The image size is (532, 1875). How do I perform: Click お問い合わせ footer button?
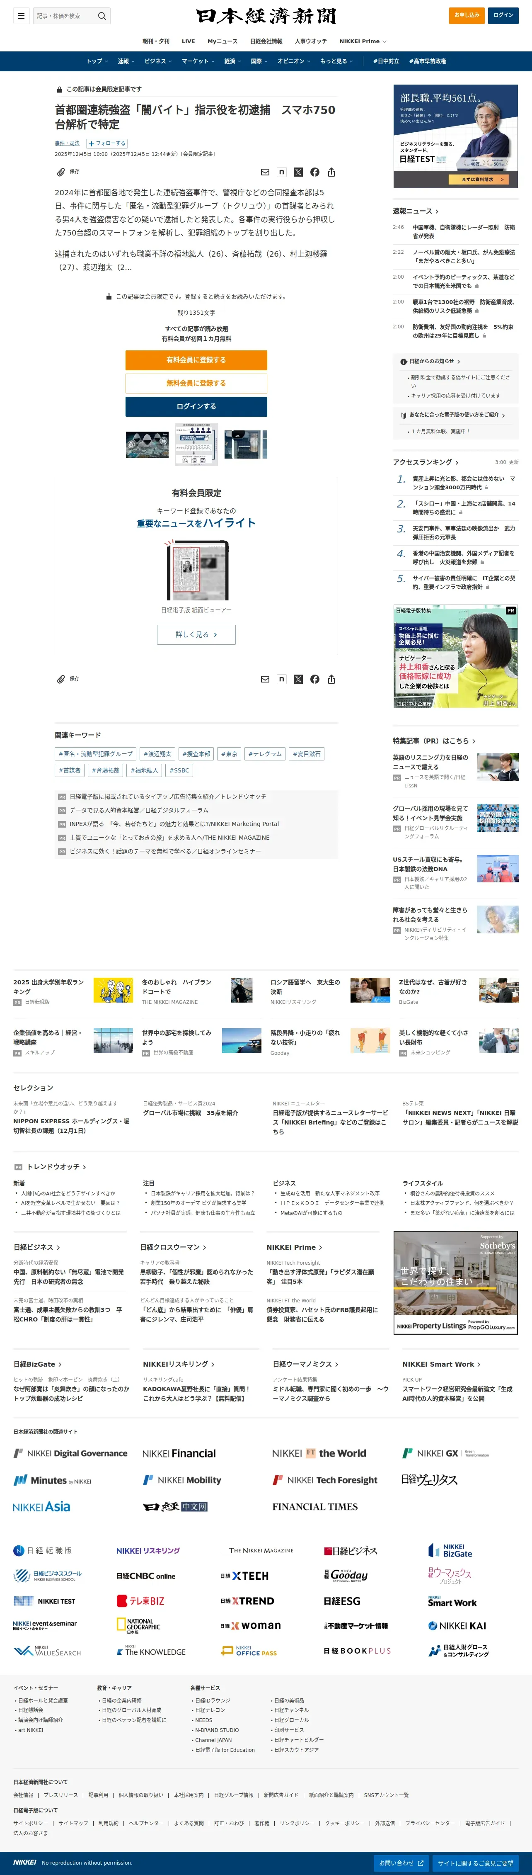(401, 1863)
